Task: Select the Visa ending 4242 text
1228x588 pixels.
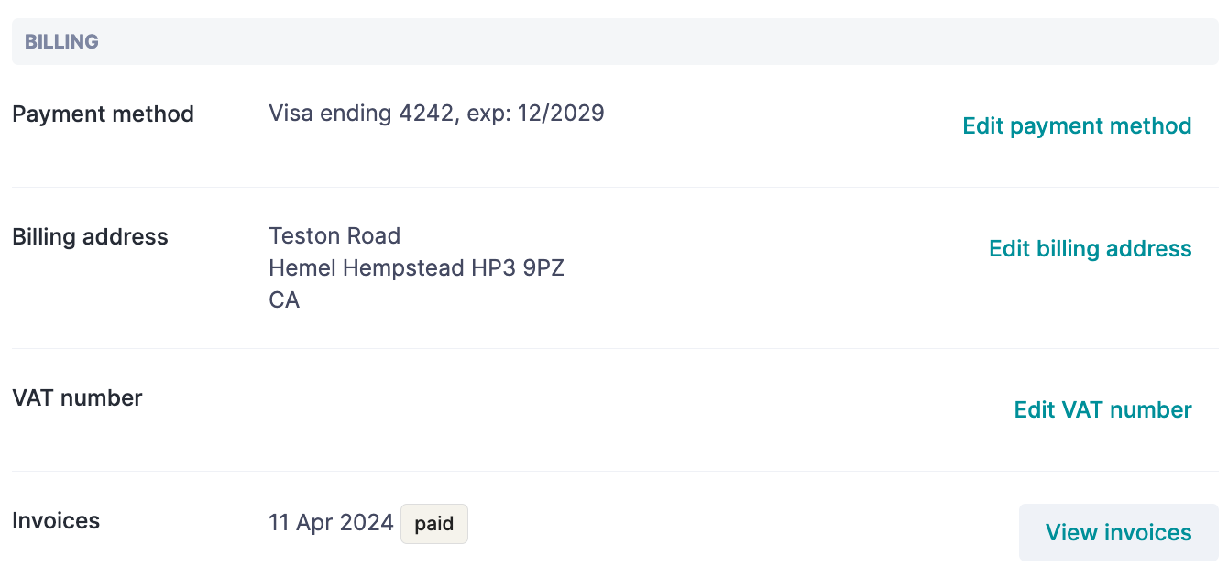Action: (361, 114)
